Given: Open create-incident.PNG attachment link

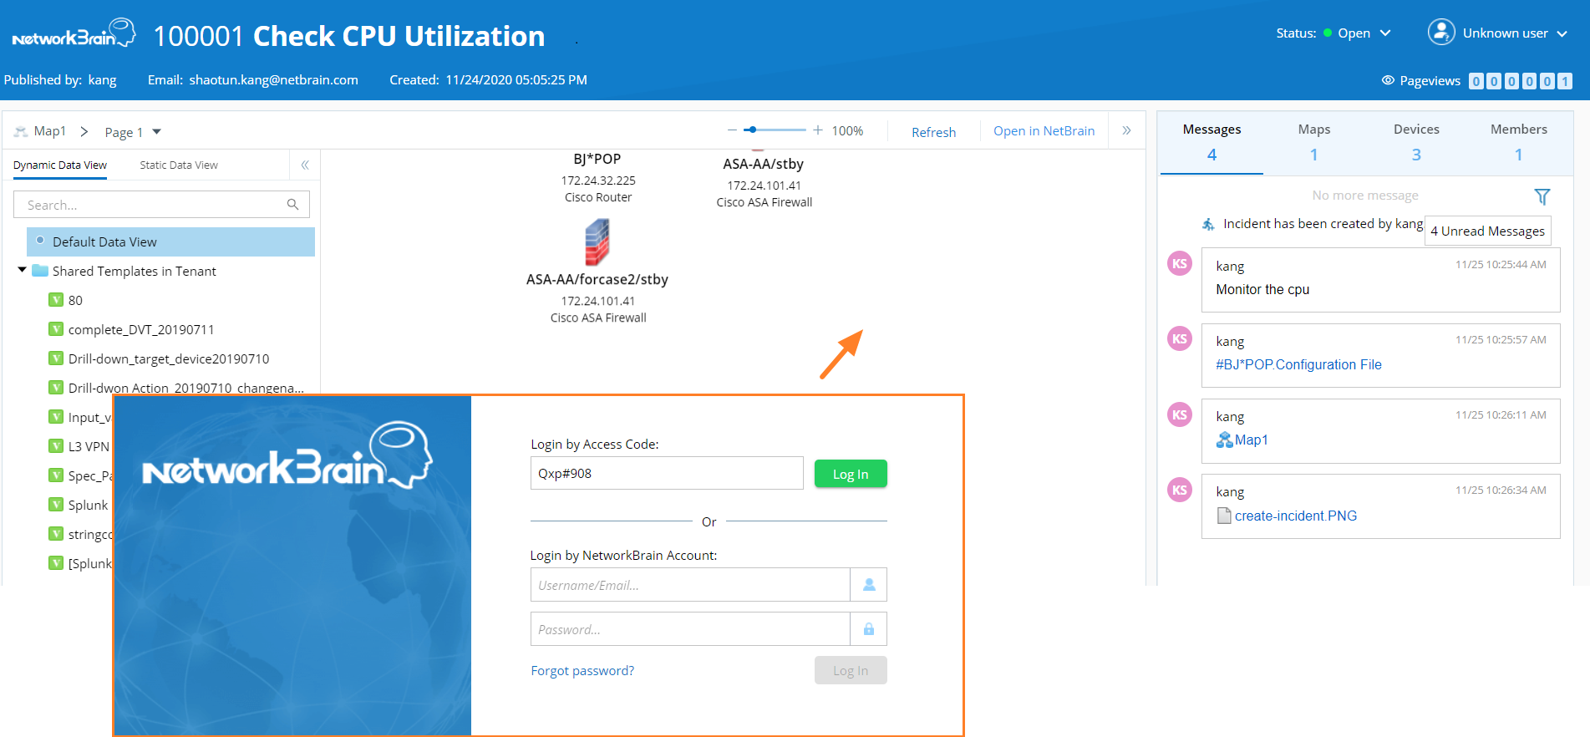Looking at the screenshot, I should (1296, 516).
